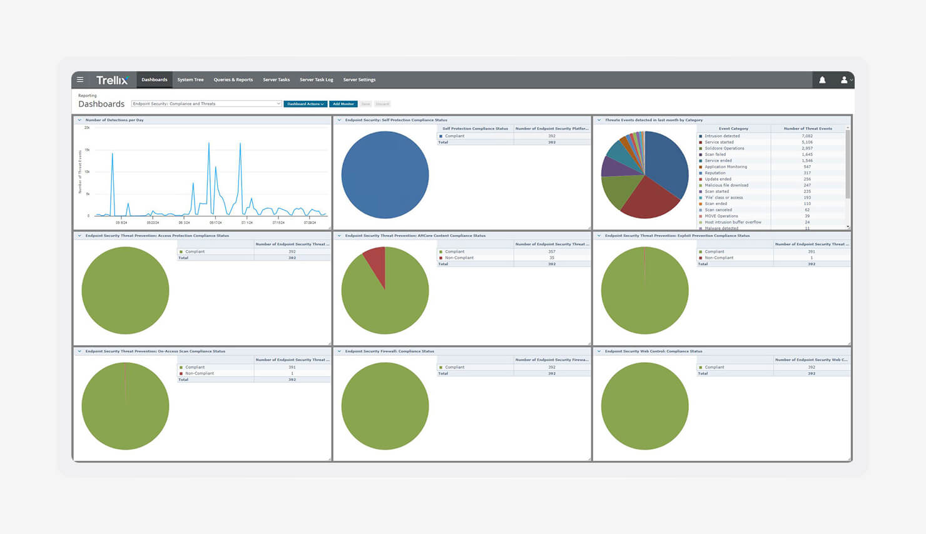Click the Threat Events table scrollbar
926x534 pixels.
848,164
